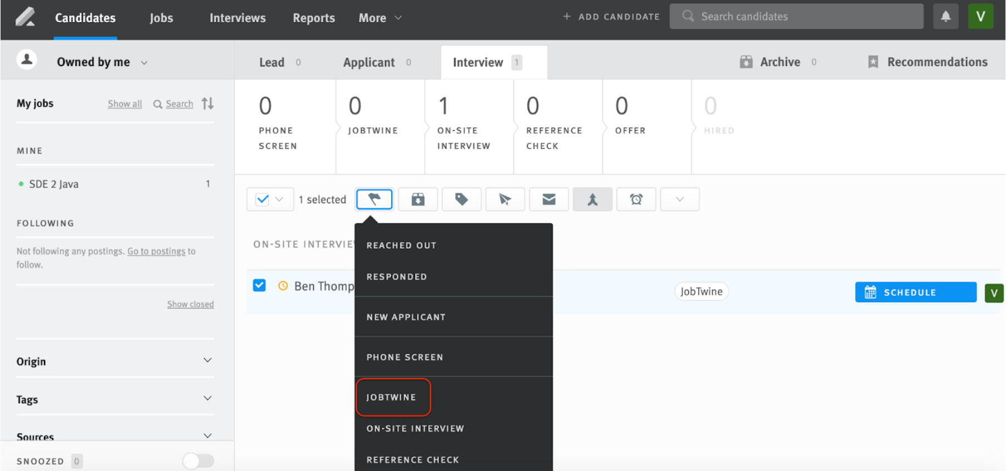The image size is (1006, 471).
Task: Click the Search link in My jobs
Action: click(179, 104)
